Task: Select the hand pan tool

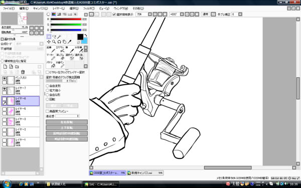Action: [x=64, y=42]
